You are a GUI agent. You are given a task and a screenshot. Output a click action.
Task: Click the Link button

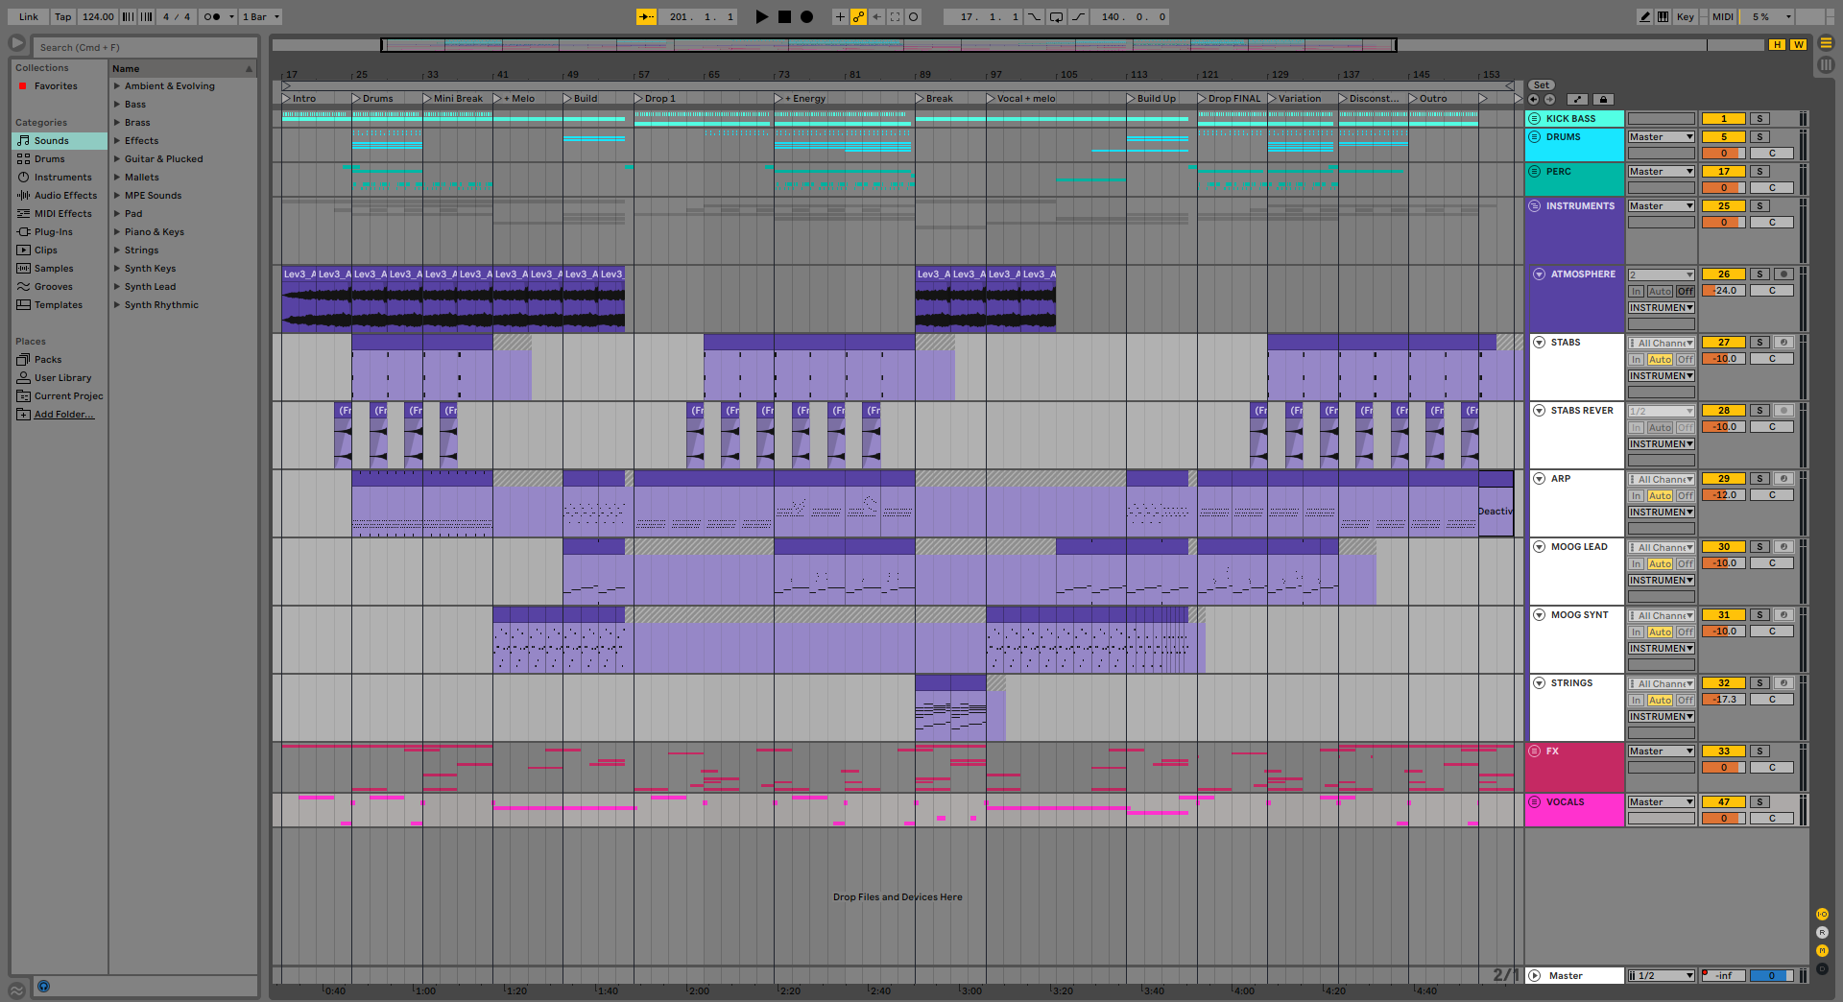pyautogui.click(x=29, y=16)
